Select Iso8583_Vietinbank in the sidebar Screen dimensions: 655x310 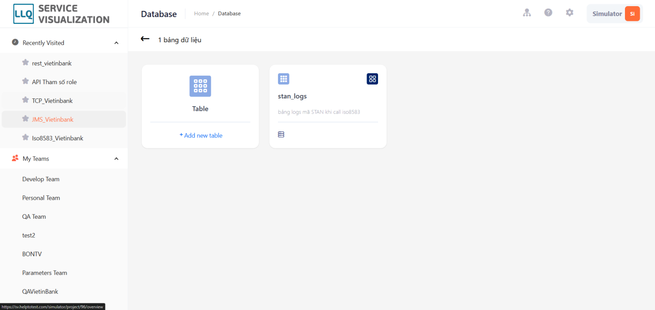click(x=58, y=138)
